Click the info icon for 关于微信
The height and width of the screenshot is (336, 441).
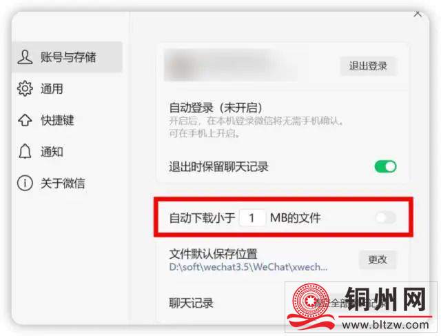[25, 183]
